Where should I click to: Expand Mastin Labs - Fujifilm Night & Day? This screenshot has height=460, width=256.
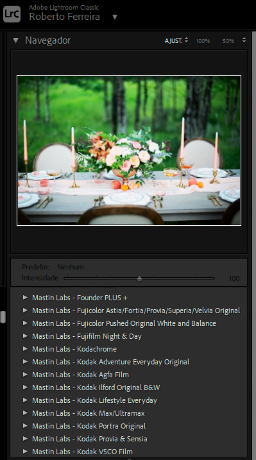pos(25,336)
